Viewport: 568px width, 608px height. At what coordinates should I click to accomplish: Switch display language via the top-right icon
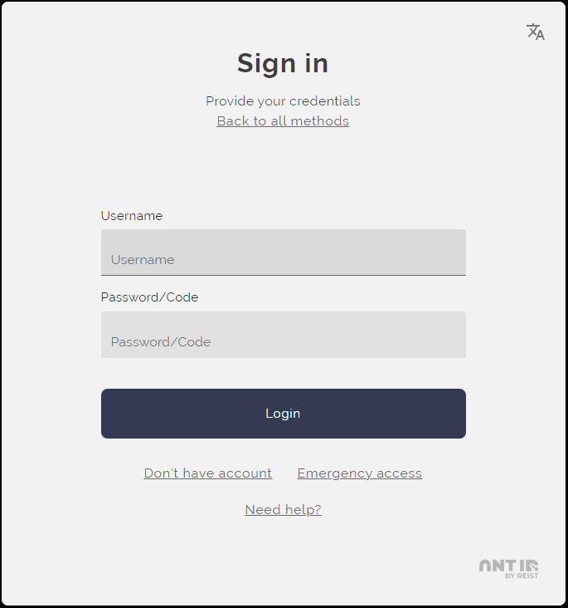pyautogui.click(x=536, y=32)
